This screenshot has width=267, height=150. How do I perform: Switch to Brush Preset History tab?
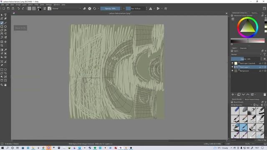(x=252, y=100)
